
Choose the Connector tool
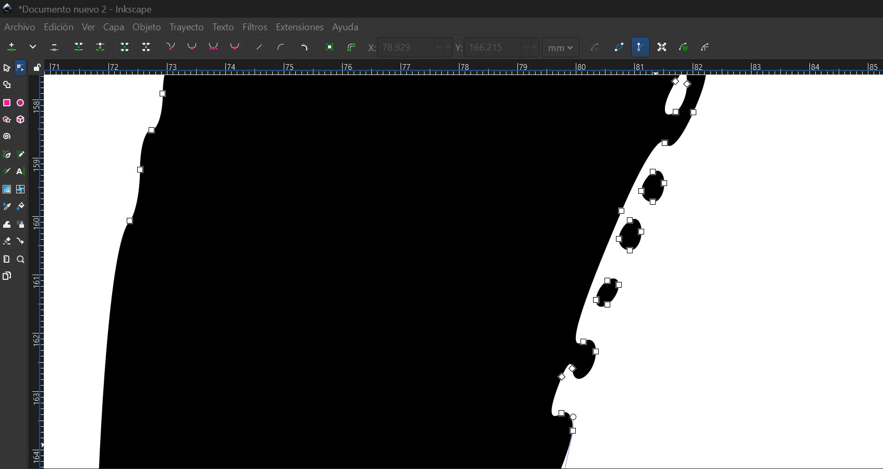tap(20, 241)
